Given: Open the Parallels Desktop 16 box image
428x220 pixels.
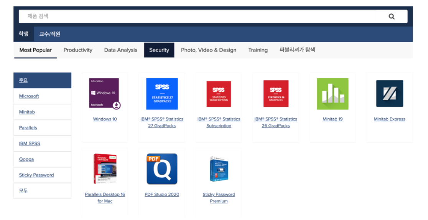Looking at the screenshot, I should pos(105,169).
